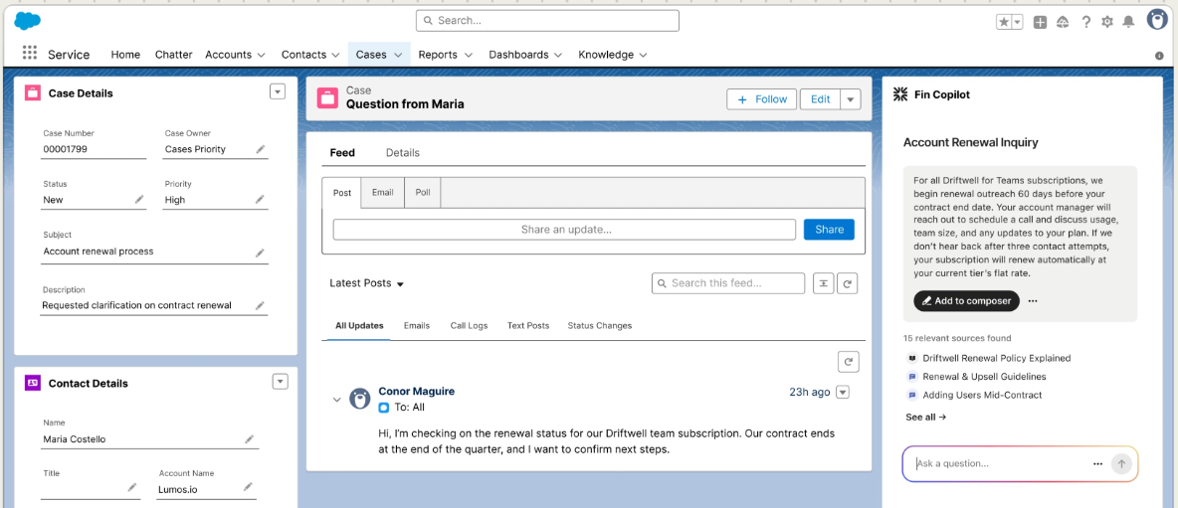This screenshot has height=508, width=1178.
Task: Click the Help question mark icon
Action: coord(1086,21)
